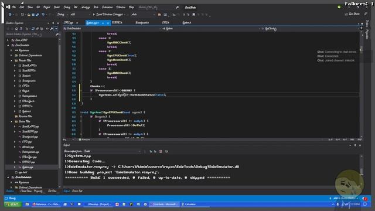375x211 pixels.
Task: Open the SysClock() member navigation dropdown
Action: coord(310,29)
